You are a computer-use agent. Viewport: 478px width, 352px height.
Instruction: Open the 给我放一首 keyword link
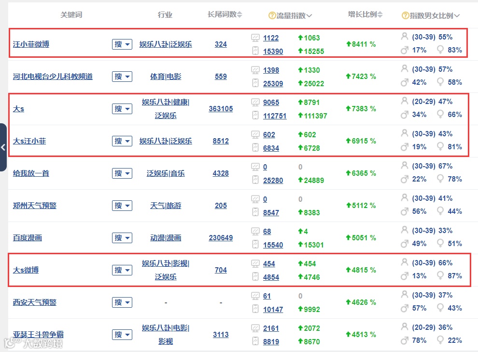point(31,173)
